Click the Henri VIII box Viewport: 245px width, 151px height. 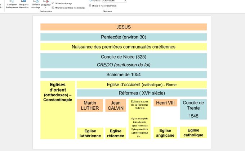coord(165,103)
